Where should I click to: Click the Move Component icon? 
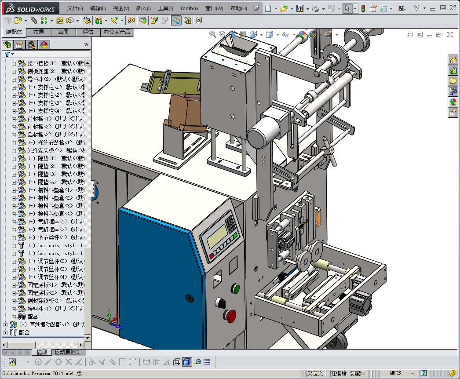coord(70,20)
